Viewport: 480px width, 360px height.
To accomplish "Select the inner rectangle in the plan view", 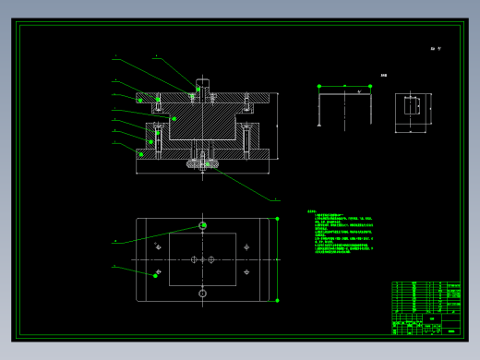I will click(x=202, y=259).
